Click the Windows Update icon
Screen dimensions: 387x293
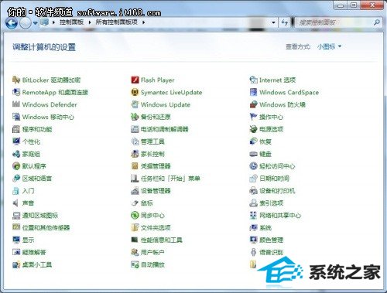[x=135, y=104]
